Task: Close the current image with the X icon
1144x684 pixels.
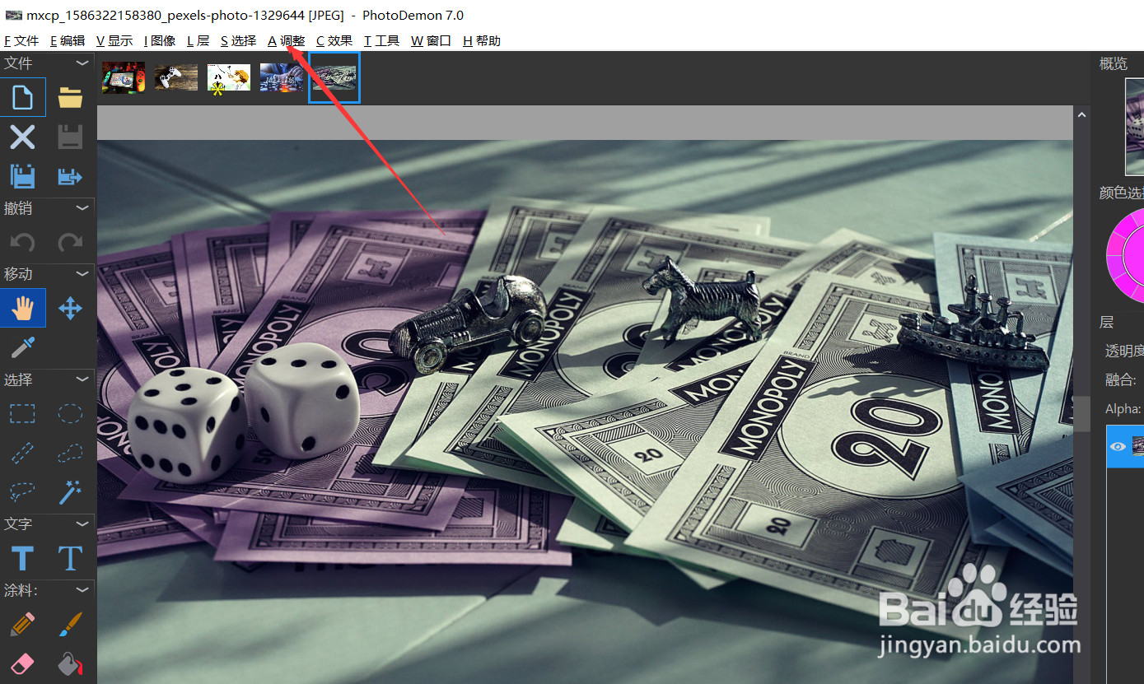Action: tap(22, 137)
